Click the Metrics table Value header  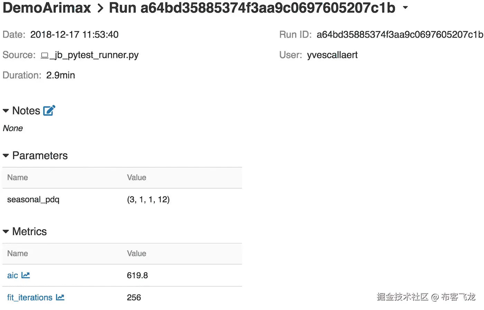pos(137,253)
